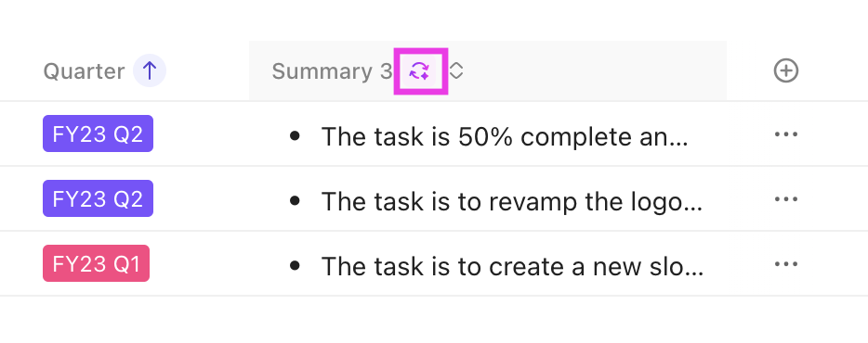The height and width of the screenshot is (343, 868).
Task: Click the AI refresh icon beside Summary 3
Action: click(420, 70)
